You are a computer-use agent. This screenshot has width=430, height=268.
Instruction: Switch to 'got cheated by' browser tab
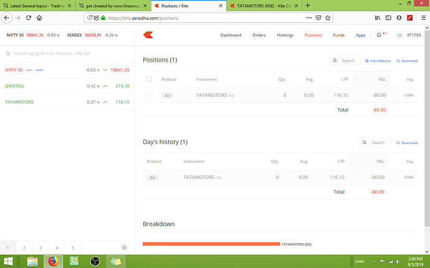[x=113, y=6]
